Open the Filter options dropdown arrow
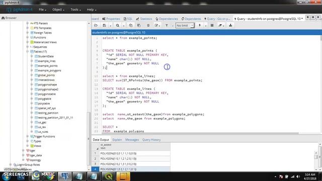The width and height of the screenshot is (322, 181). tap(173, 26)
